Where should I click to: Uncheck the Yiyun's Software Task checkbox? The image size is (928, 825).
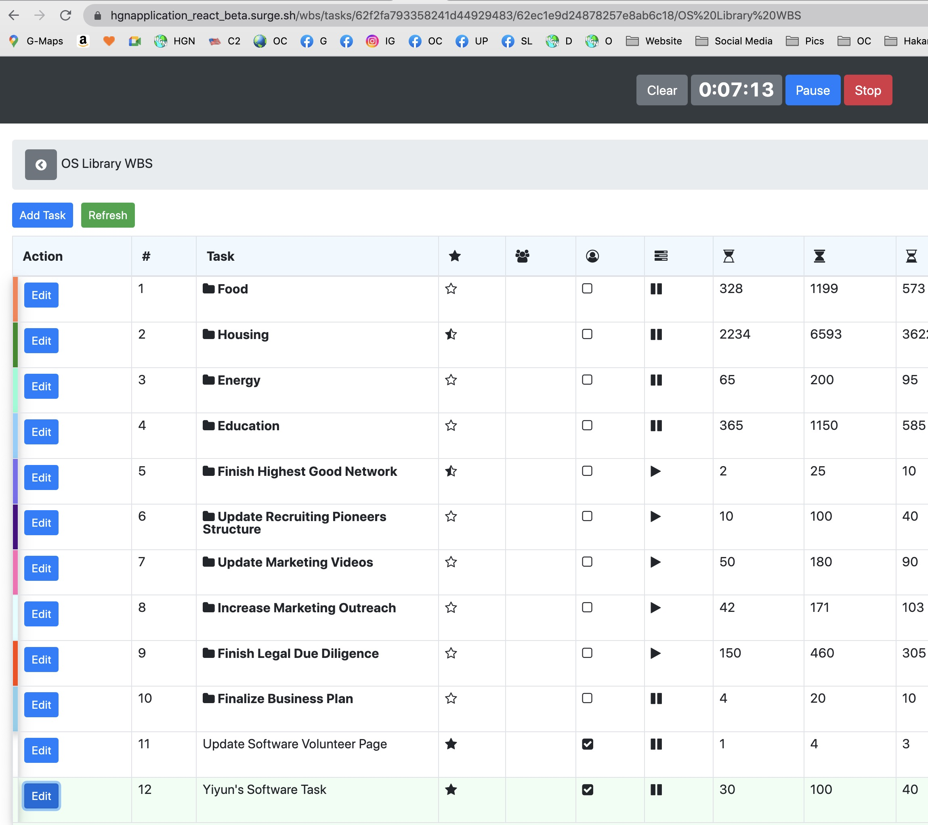[587, 789]
